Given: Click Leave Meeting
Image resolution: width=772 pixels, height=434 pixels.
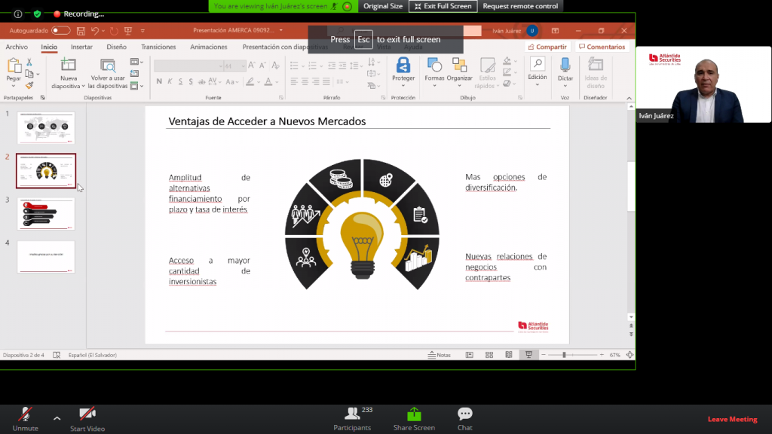Looking at the screenshot, I should [x=732, y=419].
